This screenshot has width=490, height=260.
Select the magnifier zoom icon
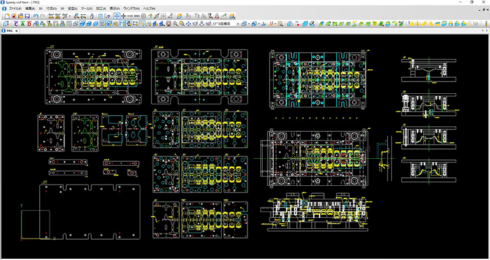tap(175, 24)
